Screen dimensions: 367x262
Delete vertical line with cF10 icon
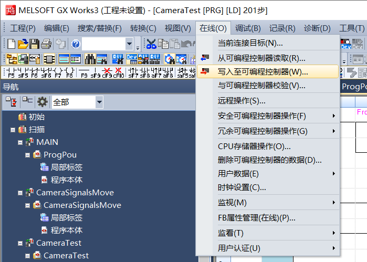pyautogui.click(x=119, y=73)
